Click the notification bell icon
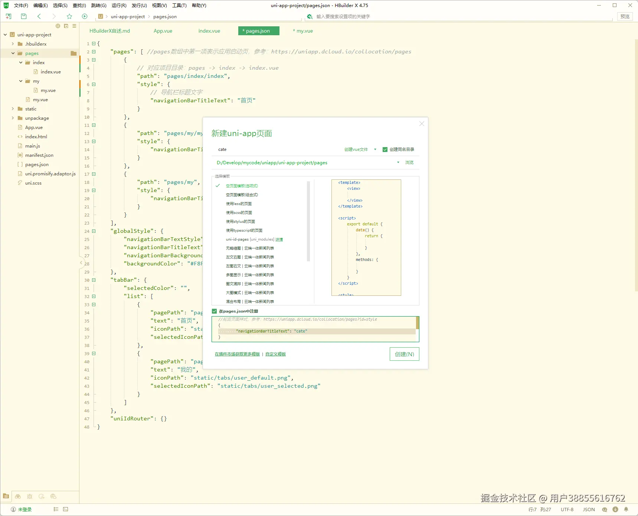 point(626,509)
